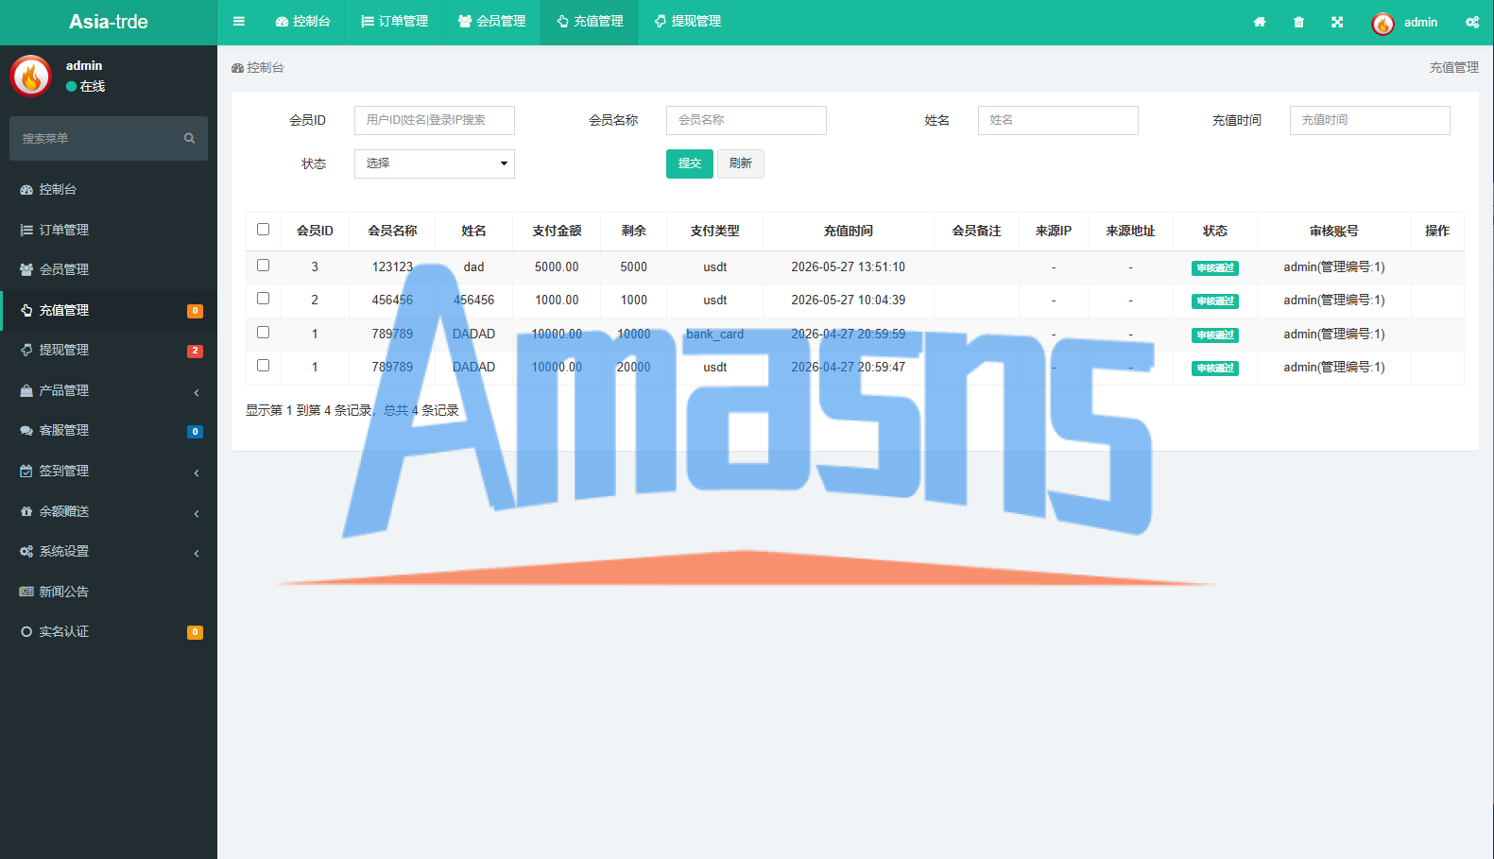Click the home icon in top bar
The height and width of the screenshot is (859, 1494).
point(1260,22)
